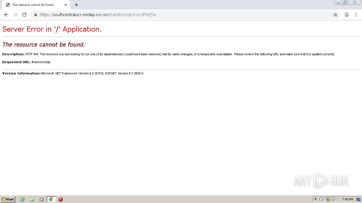Image resolution: width=362 pixels, height=203 pixels.
Task: Click the 'Description:' label
Action: (13, 54)
